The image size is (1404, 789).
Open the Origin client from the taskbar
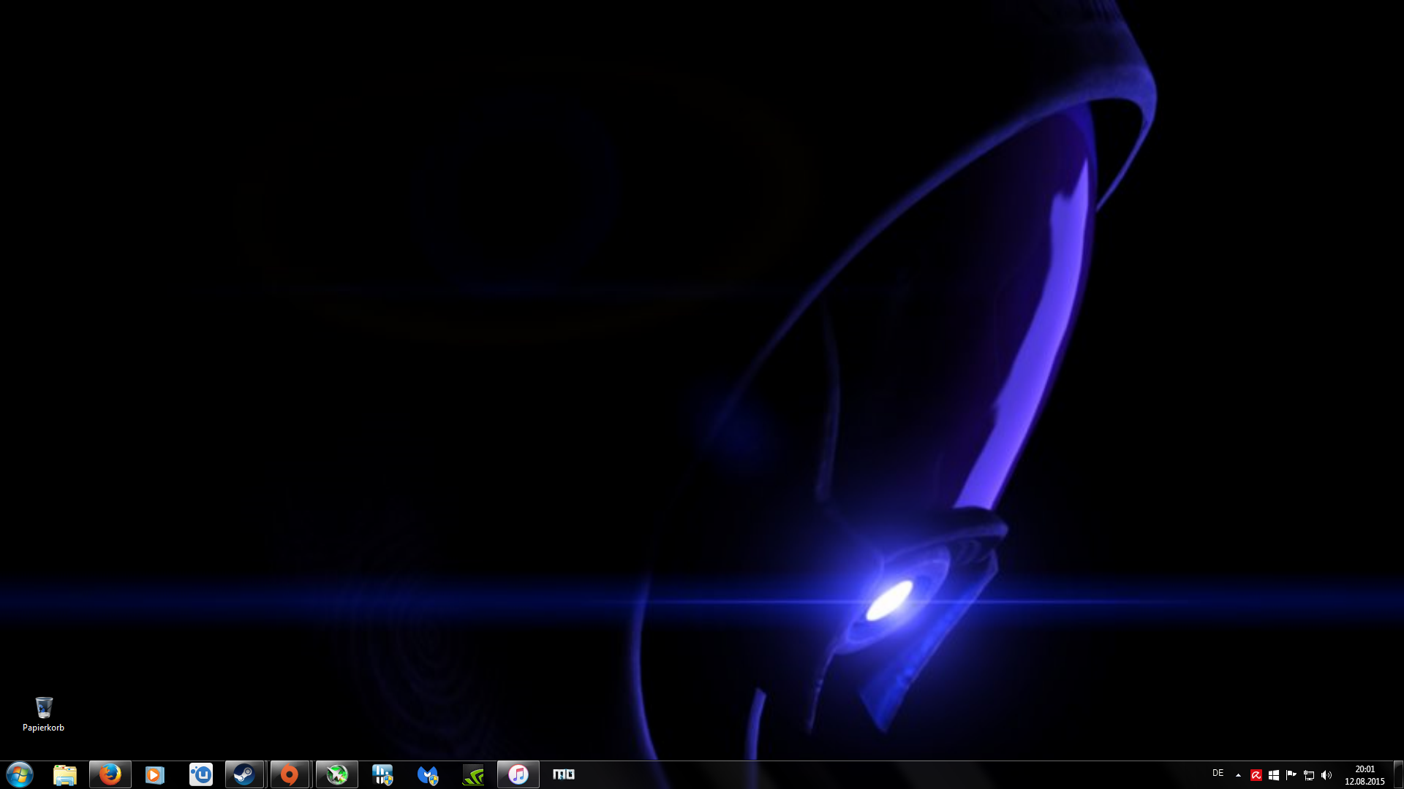[290, 774]
